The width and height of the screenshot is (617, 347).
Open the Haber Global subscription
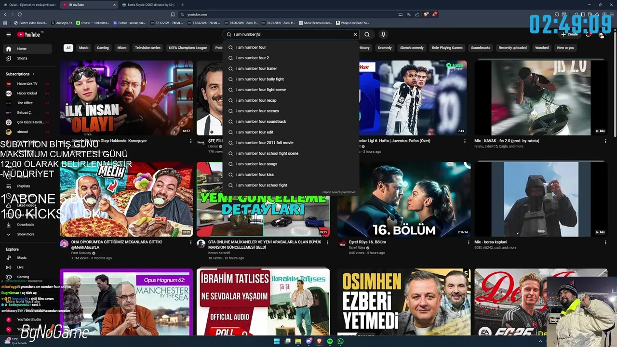[27, 93]
